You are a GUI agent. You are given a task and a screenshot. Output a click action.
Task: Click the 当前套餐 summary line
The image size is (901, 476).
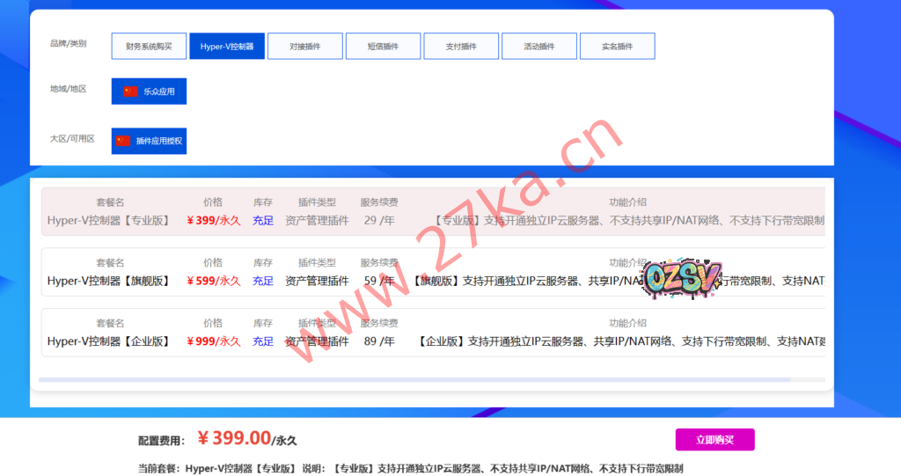(x=410, y=469)
